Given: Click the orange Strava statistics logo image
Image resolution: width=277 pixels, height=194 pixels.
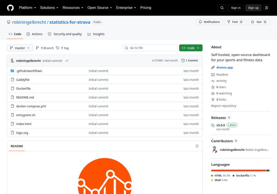Looking at the screenshot, I should point(105,176).
